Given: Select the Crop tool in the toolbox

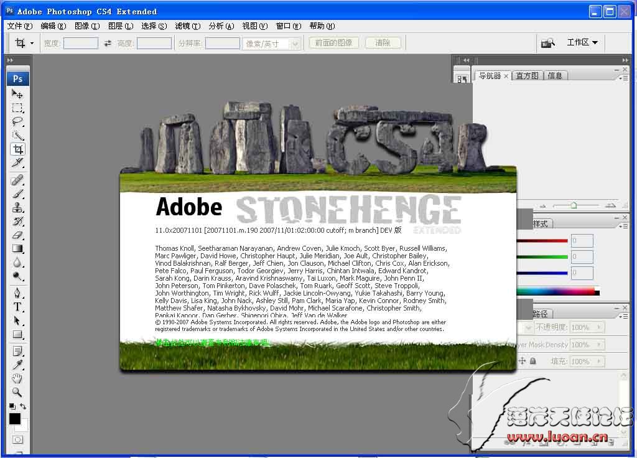Looking at the screenshot, I should click(17, 149).
